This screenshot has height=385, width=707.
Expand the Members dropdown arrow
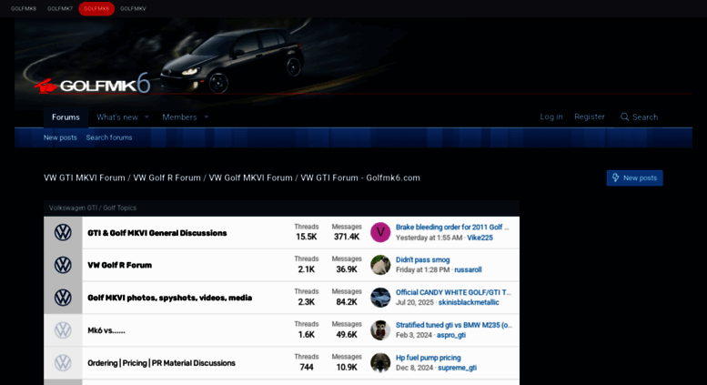coord(207,117)
